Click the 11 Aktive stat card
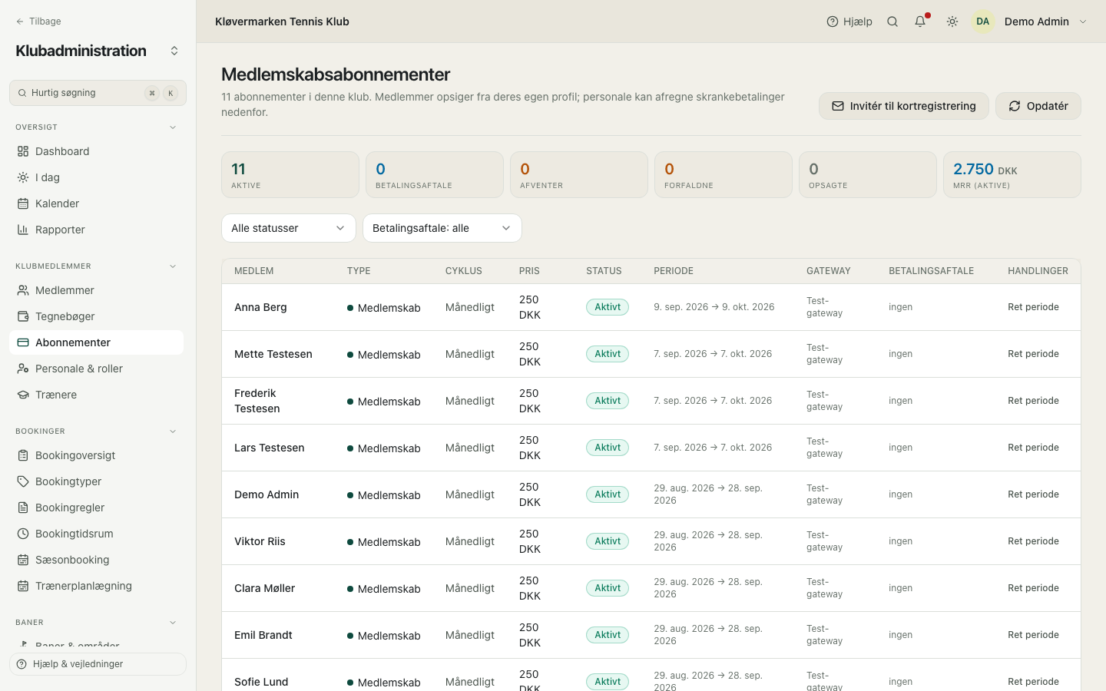The height and width of the screenshot is (691, 1106). (x=290, y=175)
